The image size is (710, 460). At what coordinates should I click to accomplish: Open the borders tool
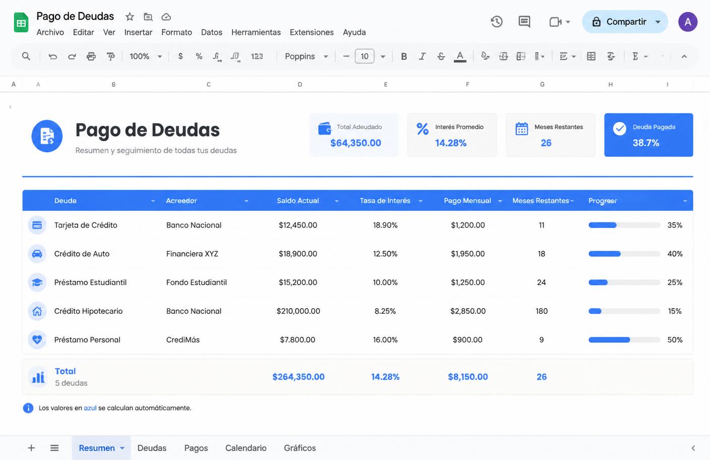(503, 56)
